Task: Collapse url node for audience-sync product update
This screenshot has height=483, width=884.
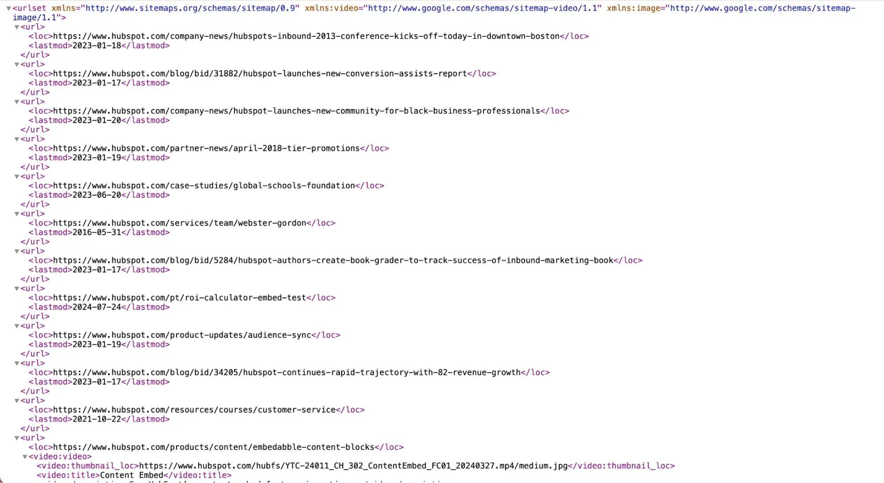Action: point(17,326)
